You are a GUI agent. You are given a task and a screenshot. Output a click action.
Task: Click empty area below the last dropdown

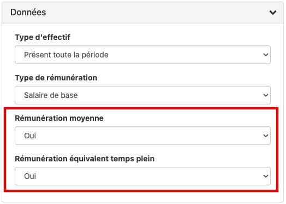(x=142, y=197)
